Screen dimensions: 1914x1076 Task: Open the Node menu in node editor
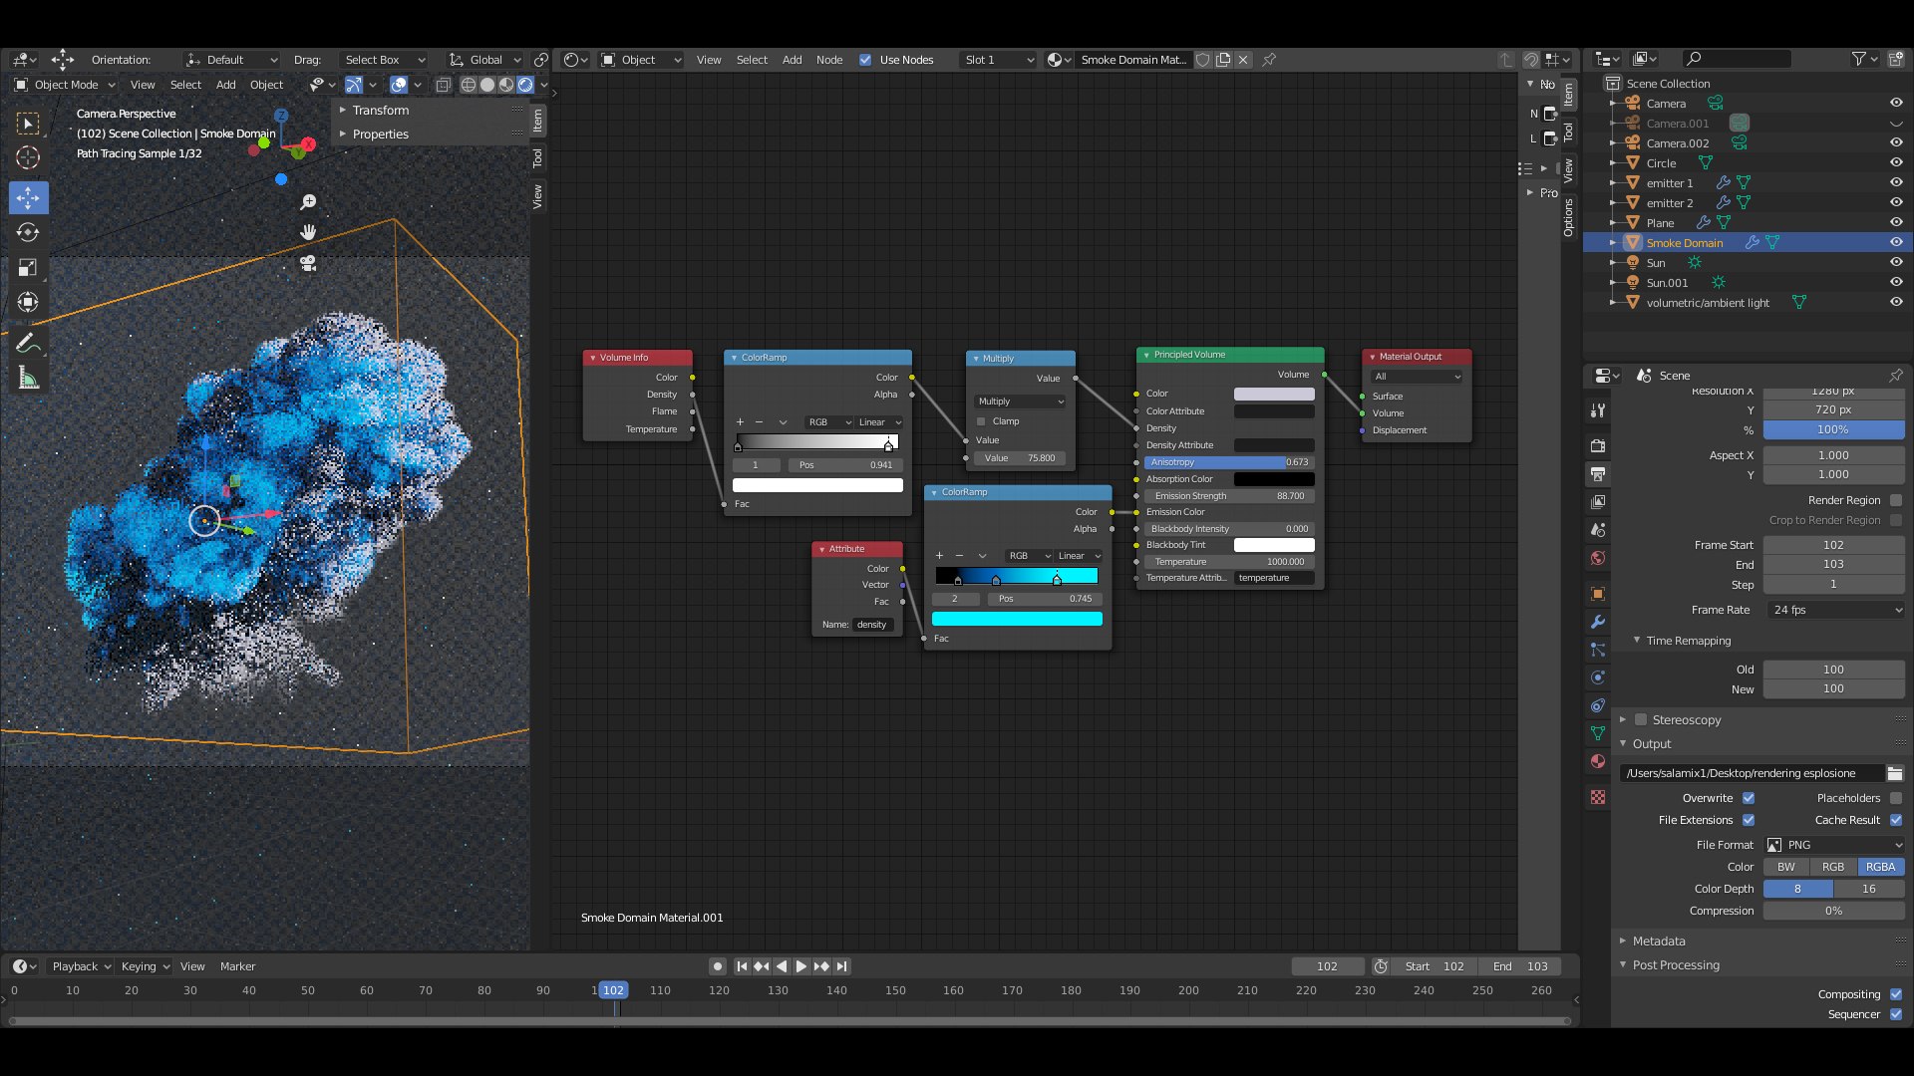[828, 60]
